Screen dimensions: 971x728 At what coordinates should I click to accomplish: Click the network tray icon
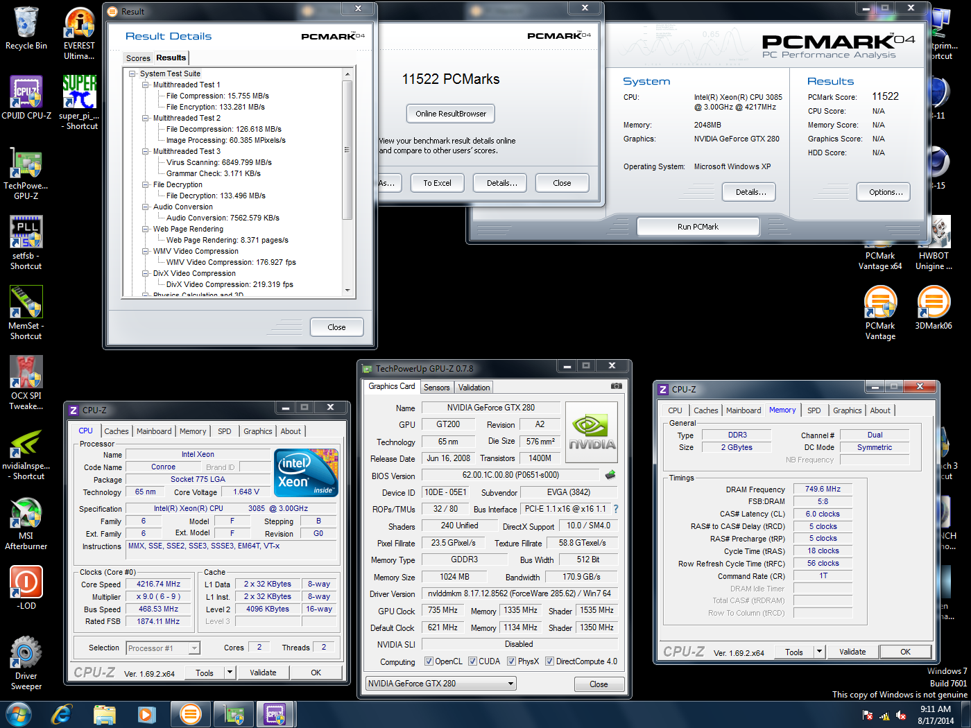[884, 715]
